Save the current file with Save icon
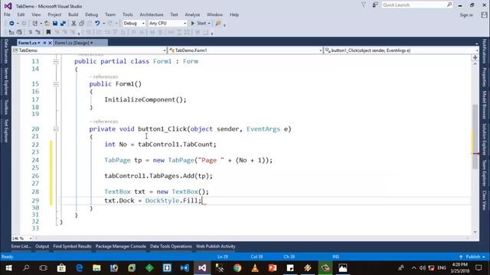Screen dimensions: 490x275 55,24
